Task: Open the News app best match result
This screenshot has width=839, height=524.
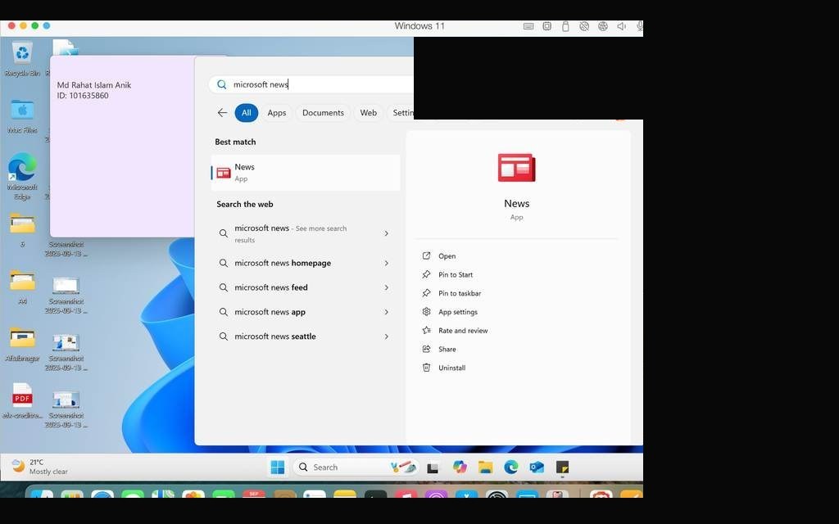Action: pos(306,173)
